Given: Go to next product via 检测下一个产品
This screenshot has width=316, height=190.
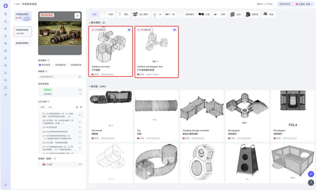Looking at the screenshot, I should tap(265, 4).
